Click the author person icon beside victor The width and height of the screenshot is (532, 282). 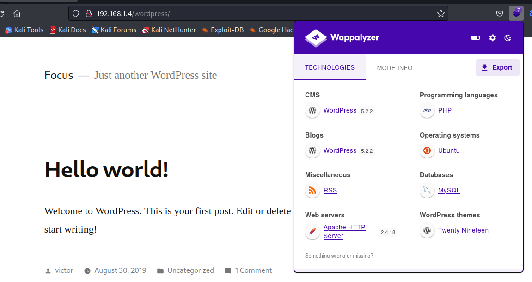point(48,271)
